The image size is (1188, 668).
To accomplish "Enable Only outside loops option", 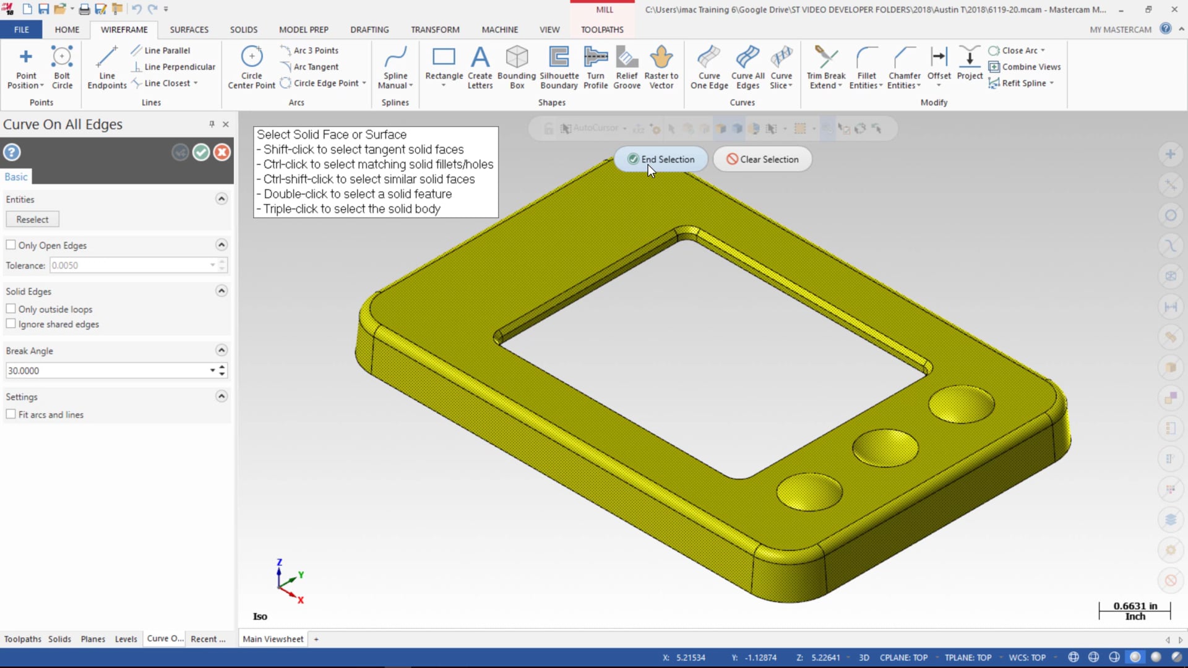I will [11, 308].
